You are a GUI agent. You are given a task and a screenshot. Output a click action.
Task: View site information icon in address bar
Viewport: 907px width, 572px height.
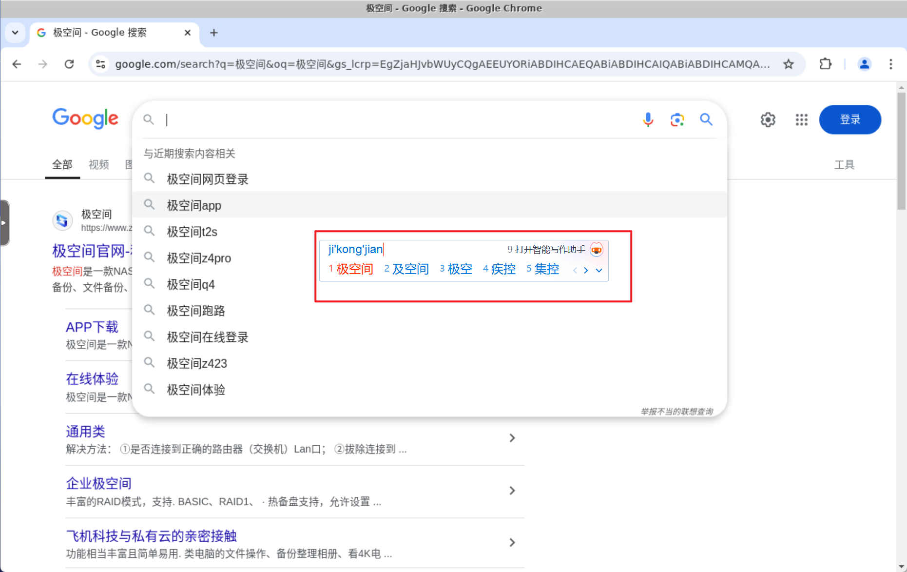point(101,64)
